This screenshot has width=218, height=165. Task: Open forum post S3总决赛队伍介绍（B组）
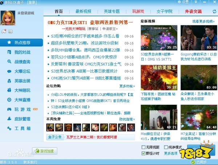[x=70, y=107]
